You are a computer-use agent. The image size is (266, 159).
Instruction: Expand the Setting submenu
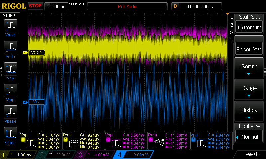coord(249,68)
